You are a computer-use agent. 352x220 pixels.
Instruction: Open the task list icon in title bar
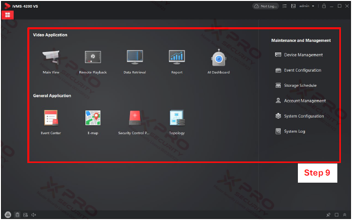coord(284,6)
